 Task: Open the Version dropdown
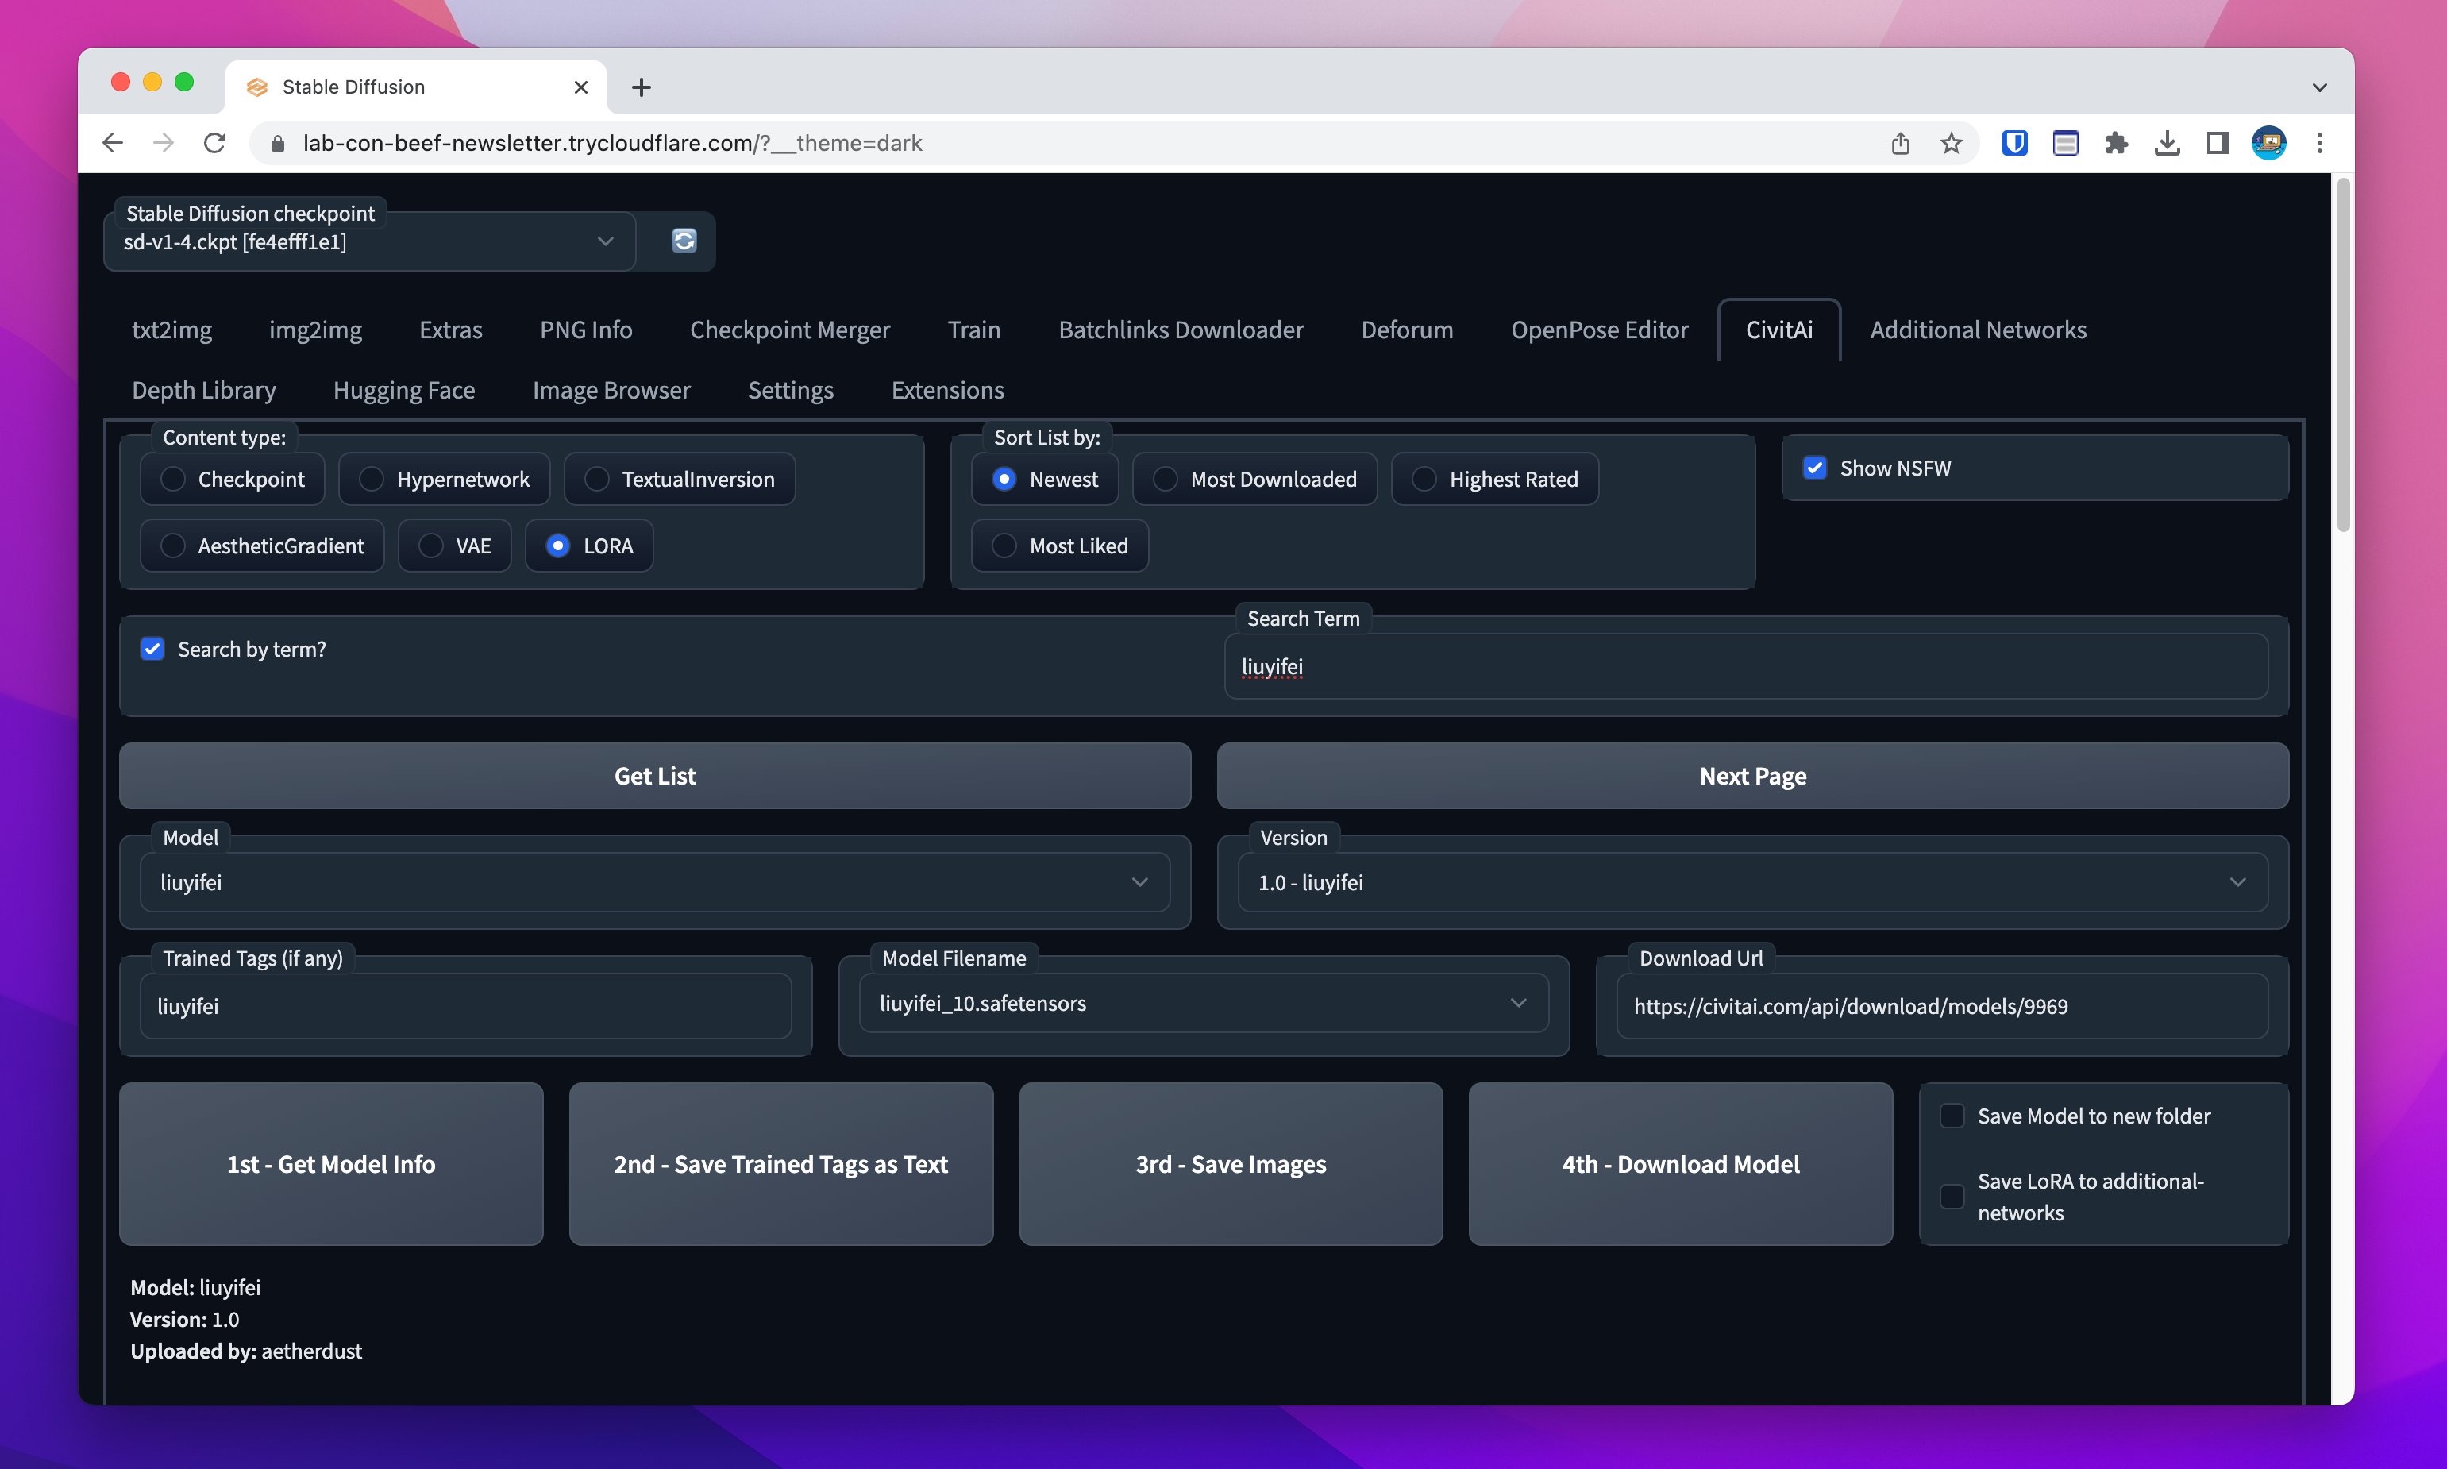click(x=2237, y=882)
